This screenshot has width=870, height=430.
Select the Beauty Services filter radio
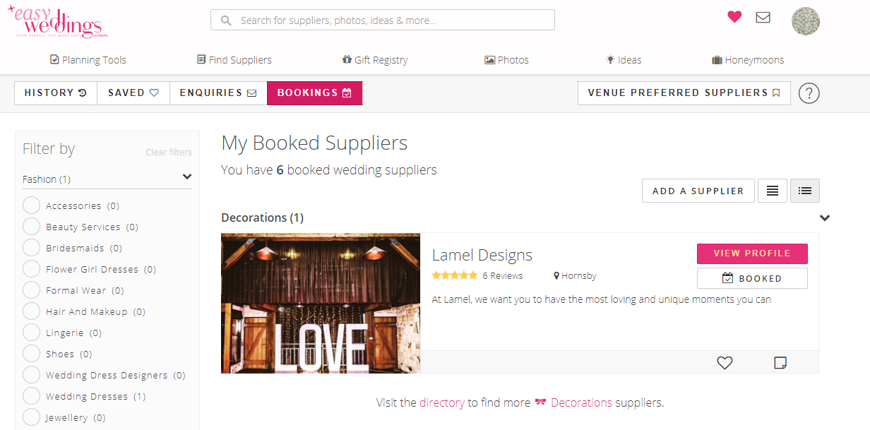point(32,227)
